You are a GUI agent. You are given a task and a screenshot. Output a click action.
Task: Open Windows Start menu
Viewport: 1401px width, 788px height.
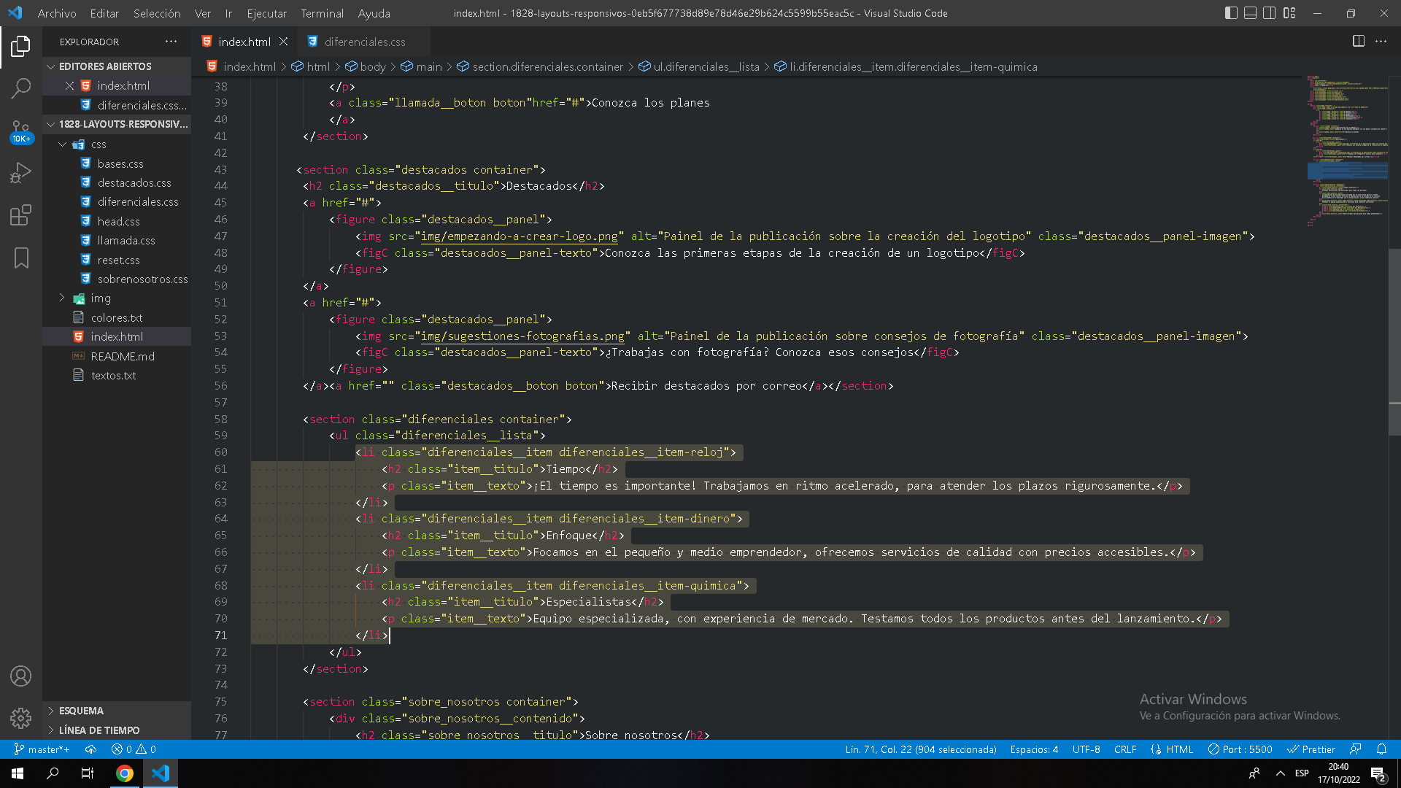[x=18, y=773]
